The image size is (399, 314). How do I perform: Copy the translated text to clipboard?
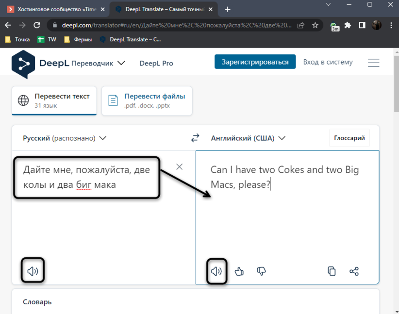pyautogui.click(x=332, y=271)
